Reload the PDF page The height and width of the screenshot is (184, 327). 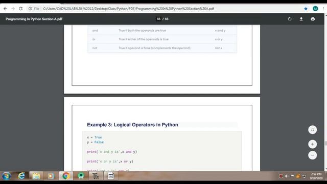click(20, 9)
